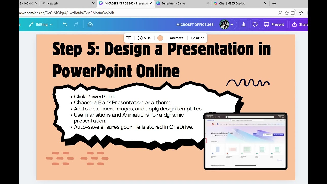The width and height of the screenshot is (327, 184).
Task: Delete the page with the trash icon
Action: coord(129,38)
